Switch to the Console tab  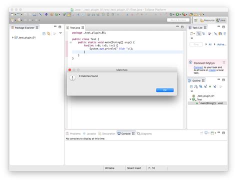tap(126, 133)
